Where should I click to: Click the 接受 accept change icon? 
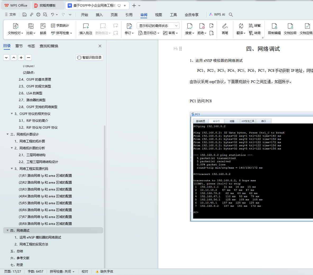pyautogui.click(x=190, y=29)
